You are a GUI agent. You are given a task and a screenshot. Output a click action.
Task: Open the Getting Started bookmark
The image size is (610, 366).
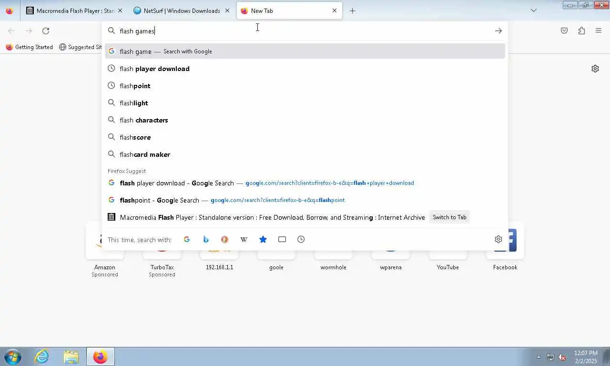pyautogui.click(x=29, y=47)
